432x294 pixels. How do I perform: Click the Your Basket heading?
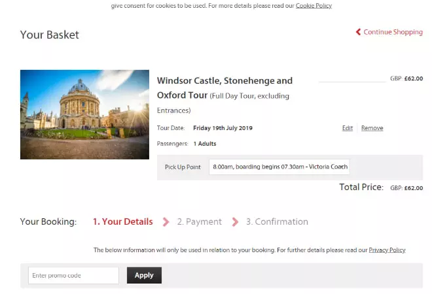50,35
